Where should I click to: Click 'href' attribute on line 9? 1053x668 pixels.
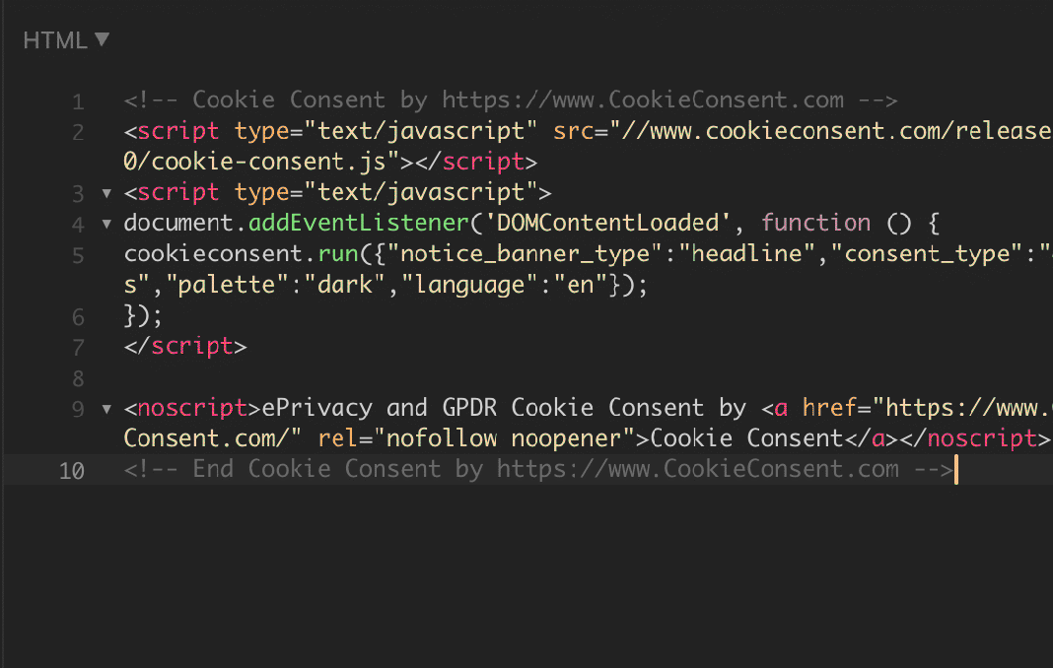pyautogui.click(x=829, y=408)
